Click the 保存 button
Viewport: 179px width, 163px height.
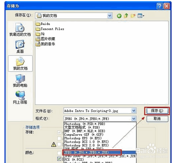point(157,111)
